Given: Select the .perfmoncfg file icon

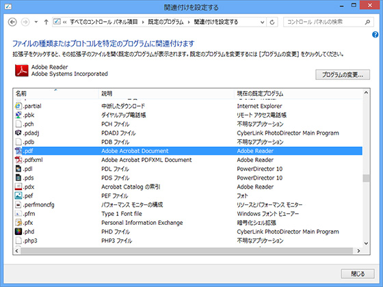Looking at the screenshot, I should pos(18,204).
